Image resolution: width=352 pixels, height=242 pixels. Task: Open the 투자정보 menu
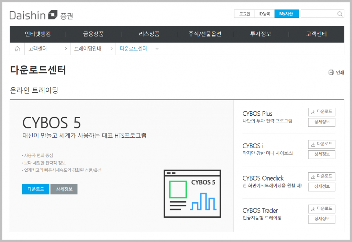(x=261, y=34)
